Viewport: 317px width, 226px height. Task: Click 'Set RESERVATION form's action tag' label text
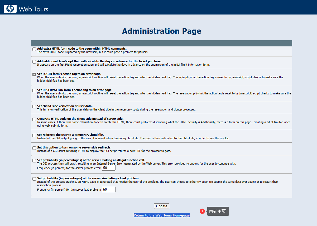[75, 90]
